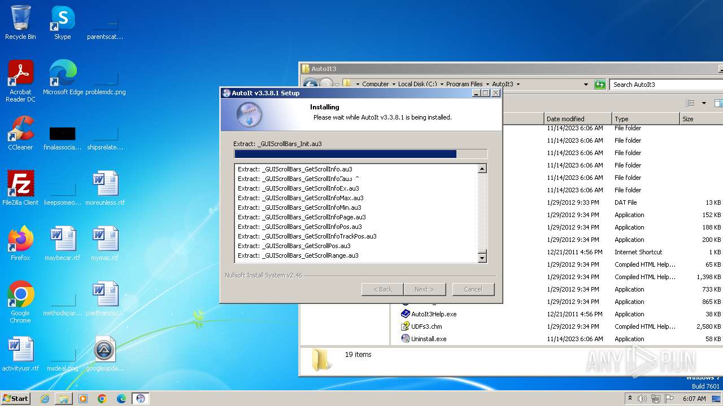Change view icon in Explorer toolbar

click(690, 103)
